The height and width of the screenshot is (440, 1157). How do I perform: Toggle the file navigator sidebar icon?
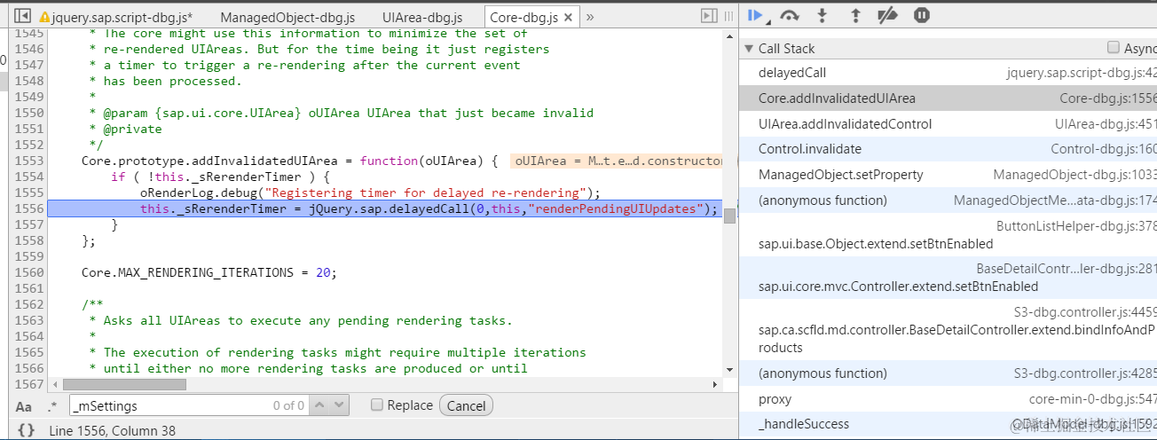[x=23, y=16]
